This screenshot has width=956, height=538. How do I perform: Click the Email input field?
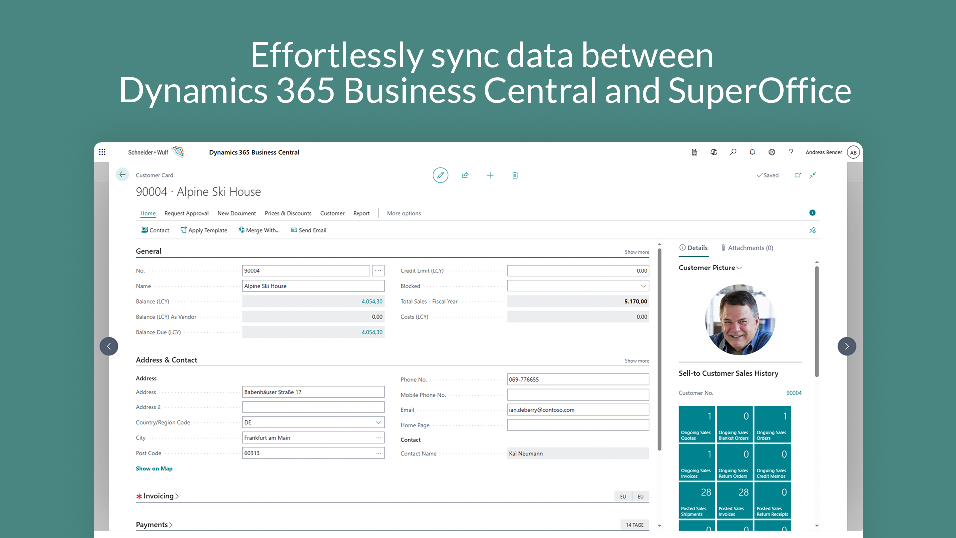tap(578, 410)
